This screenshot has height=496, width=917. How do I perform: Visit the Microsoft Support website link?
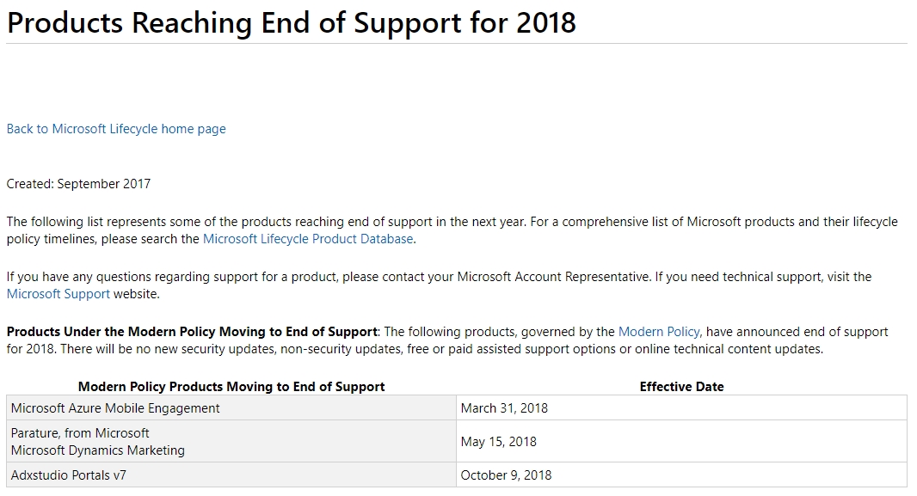click(x=58, y=294)
